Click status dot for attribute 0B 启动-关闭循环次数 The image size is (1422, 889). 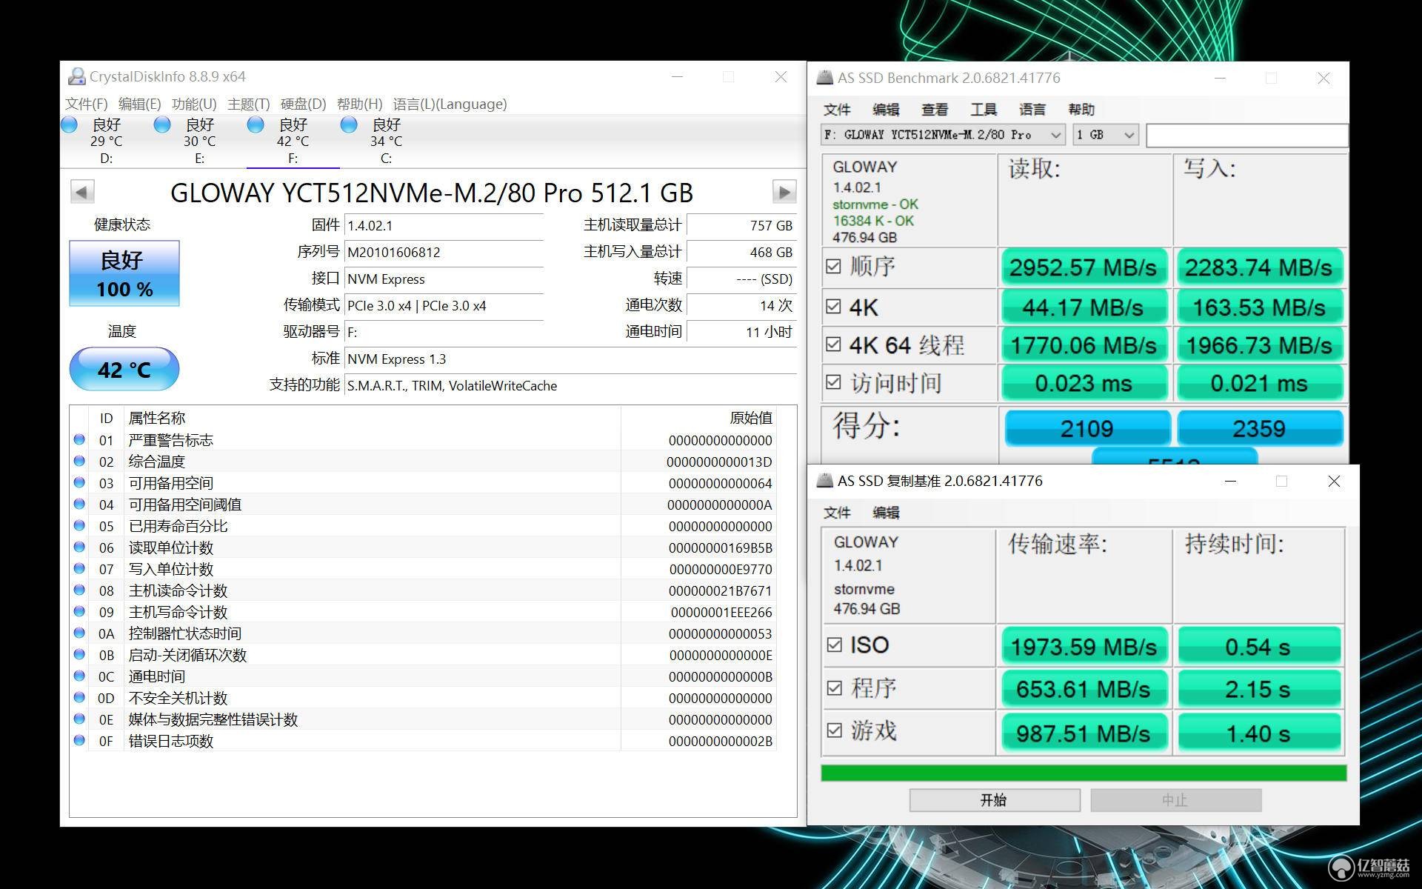click(79, 654)
